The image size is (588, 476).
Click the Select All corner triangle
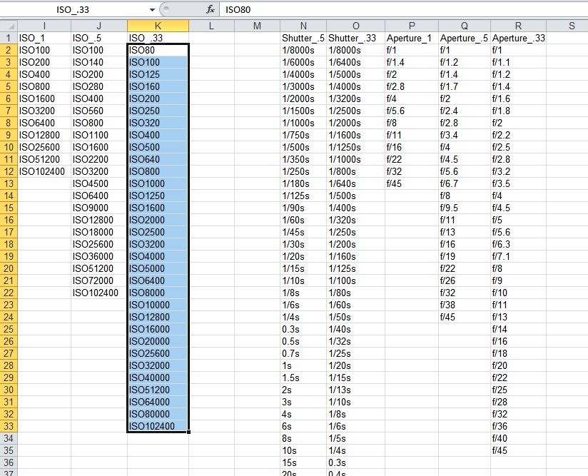pyautogui.click(x=9, y=26)
